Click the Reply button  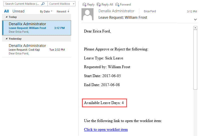click(x=88, y=4)
